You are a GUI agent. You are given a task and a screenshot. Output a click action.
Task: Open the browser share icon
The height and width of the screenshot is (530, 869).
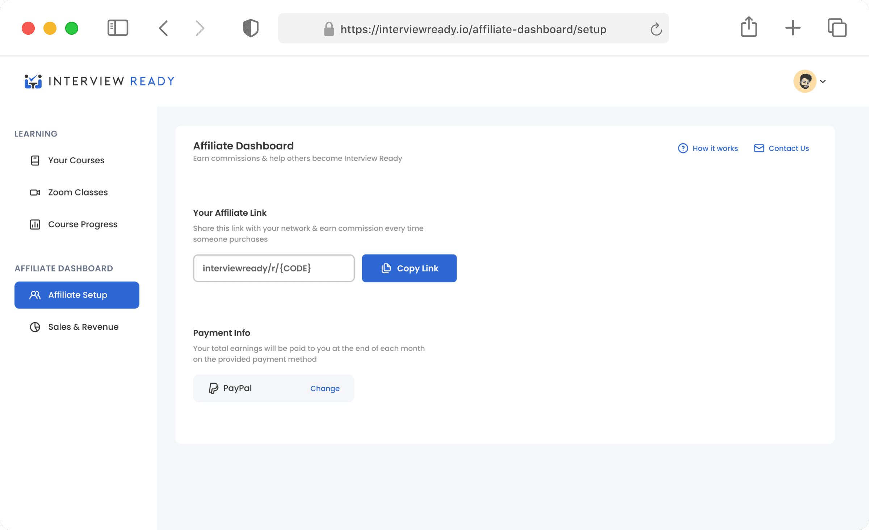click(749, 28)
